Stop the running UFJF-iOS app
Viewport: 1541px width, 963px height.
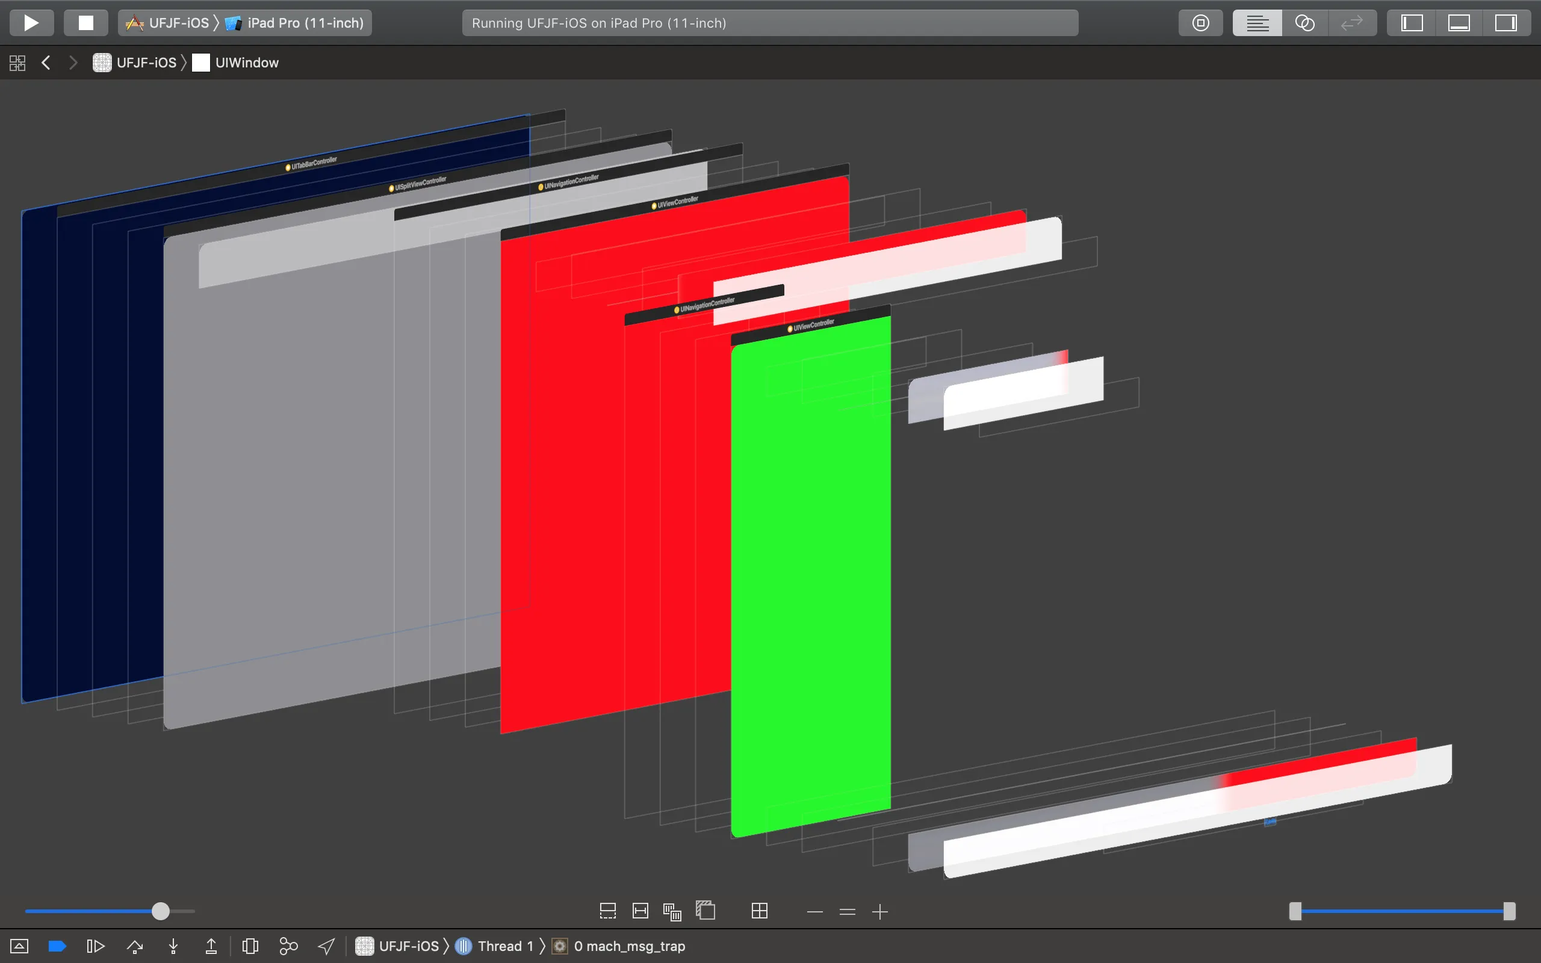coord(85,23)
